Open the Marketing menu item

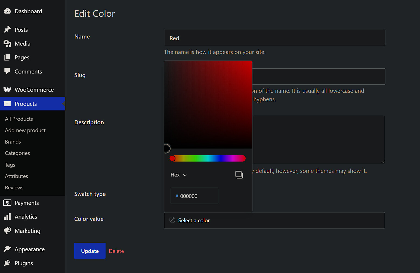click(x=33, y=231)
